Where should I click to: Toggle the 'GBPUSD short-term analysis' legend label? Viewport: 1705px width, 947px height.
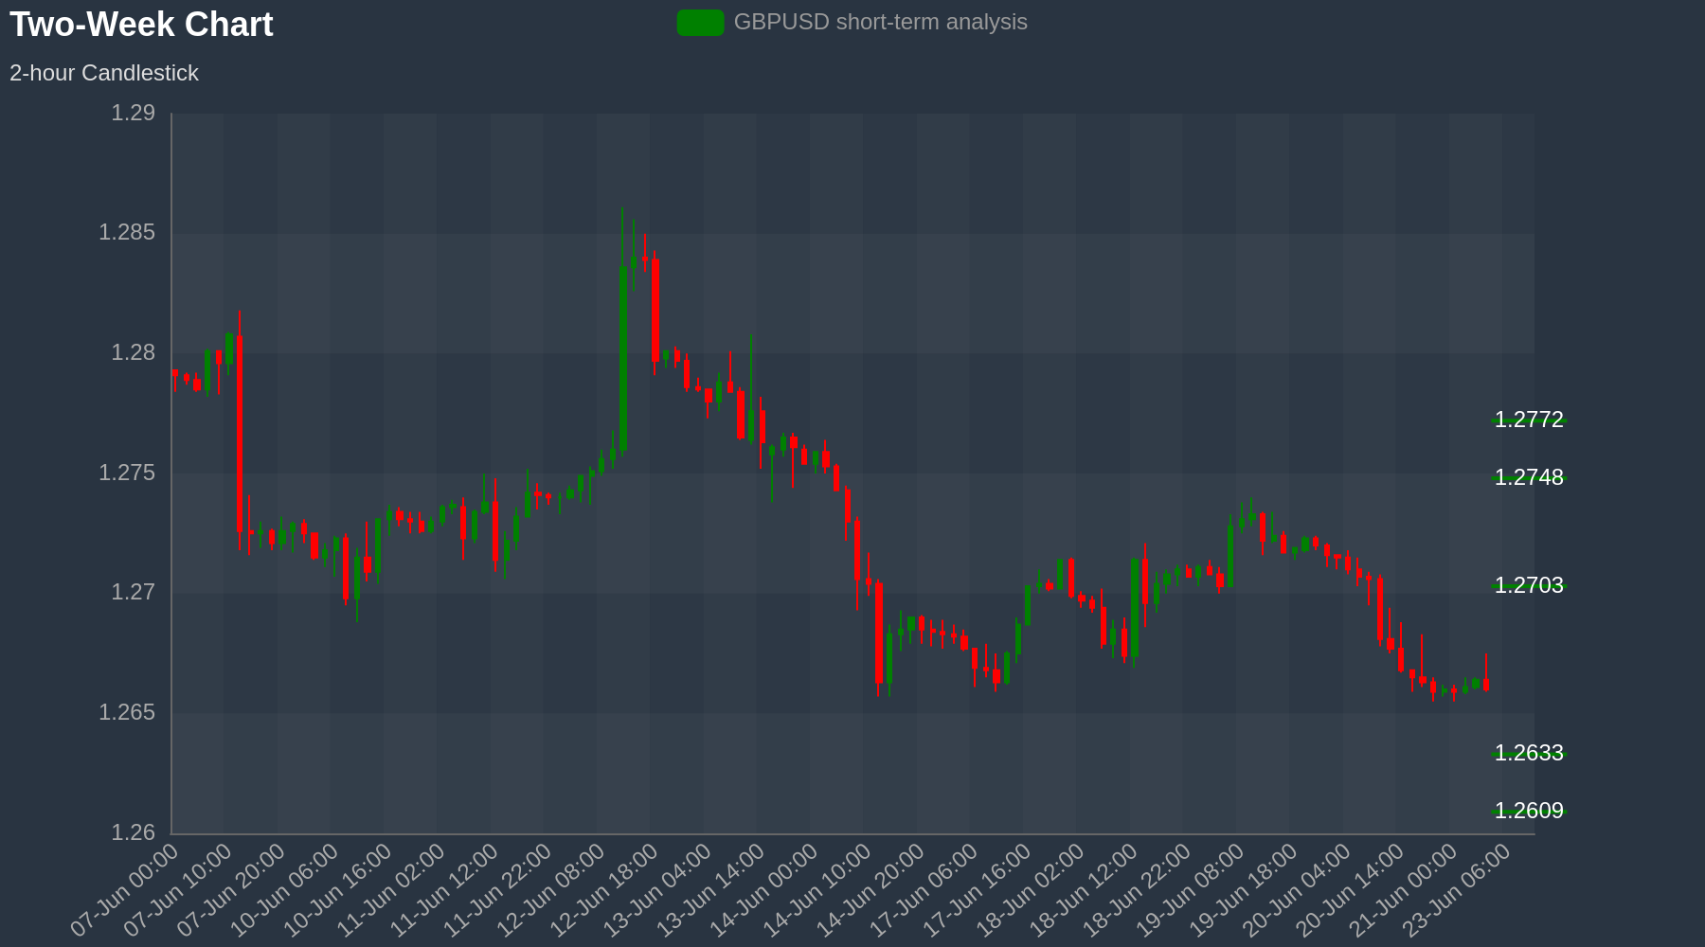click(x=880, y=22)
